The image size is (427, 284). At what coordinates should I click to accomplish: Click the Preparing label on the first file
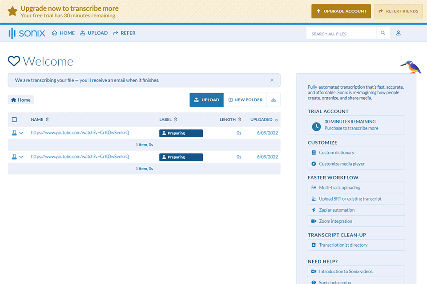click(181, 133)
